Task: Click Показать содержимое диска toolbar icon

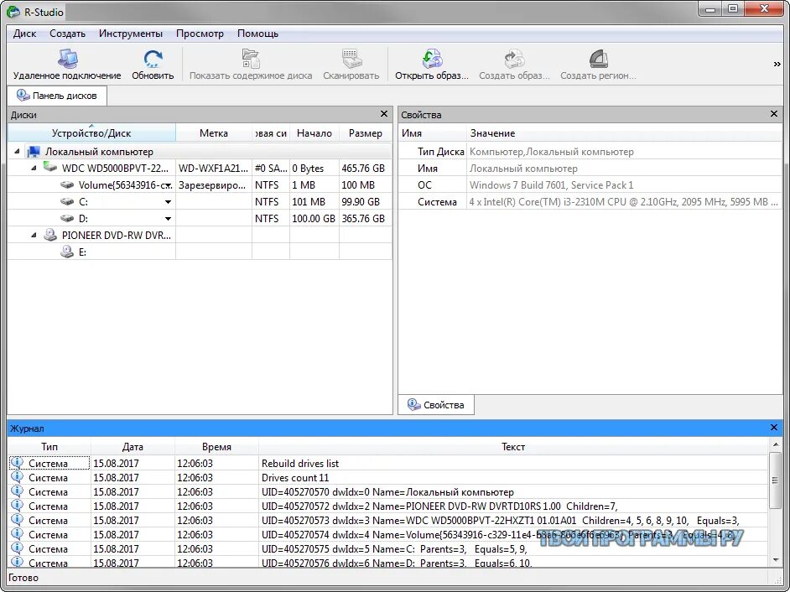Action: tap(251, 59)
